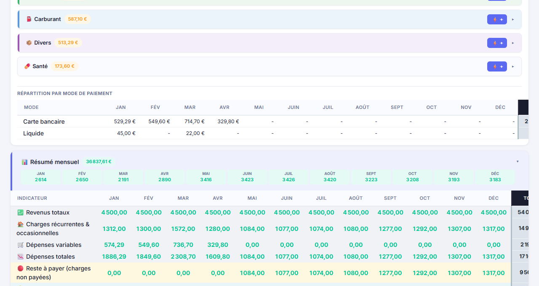Select the JAN 2614 month chip
The width and height of the screenshot is (539, 286).
pos(41,177)
